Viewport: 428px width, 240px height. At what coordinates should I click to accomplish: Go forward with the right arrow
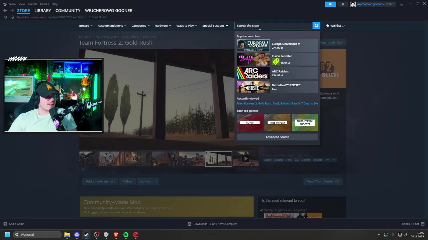(x=12, y=11)
